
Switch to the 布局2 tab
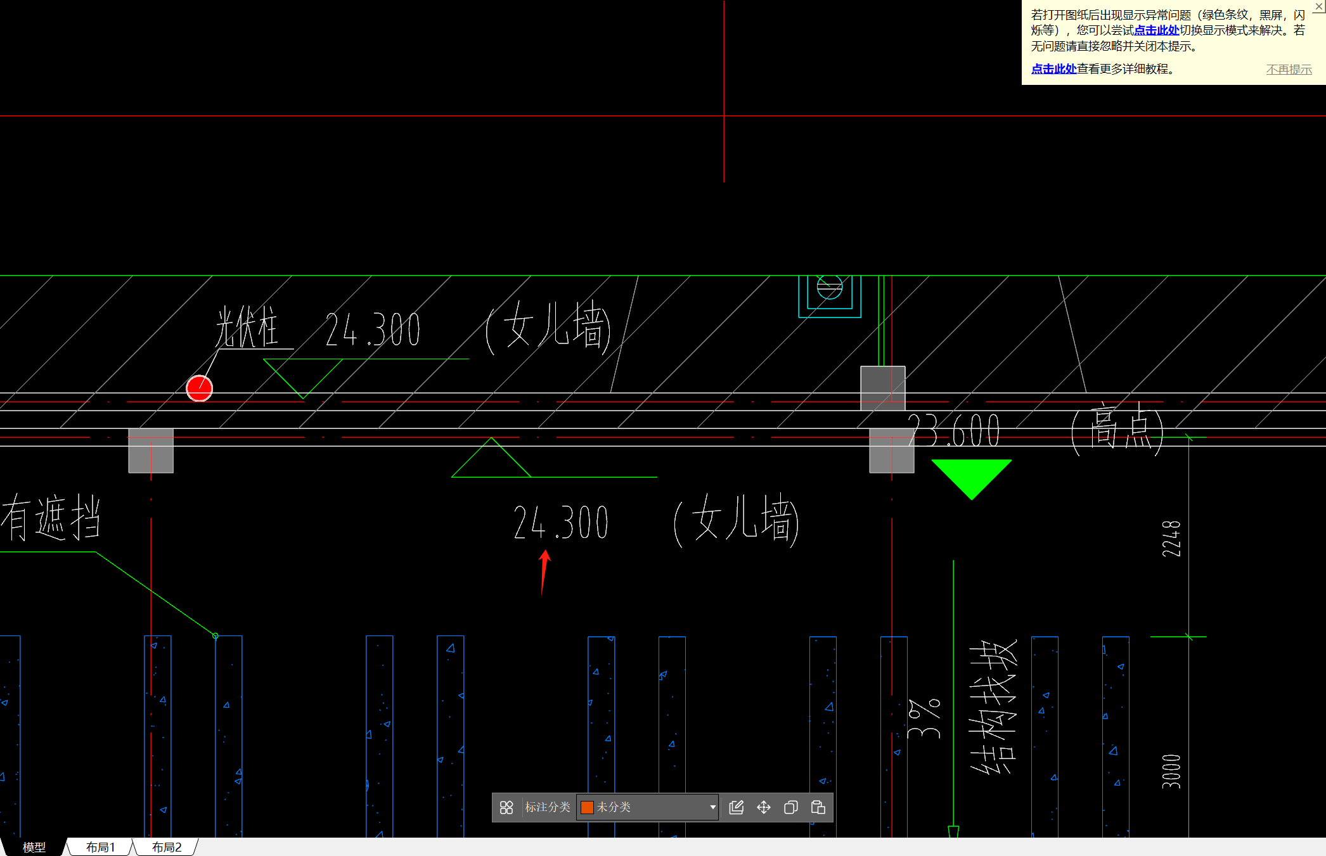pos(167,847)
